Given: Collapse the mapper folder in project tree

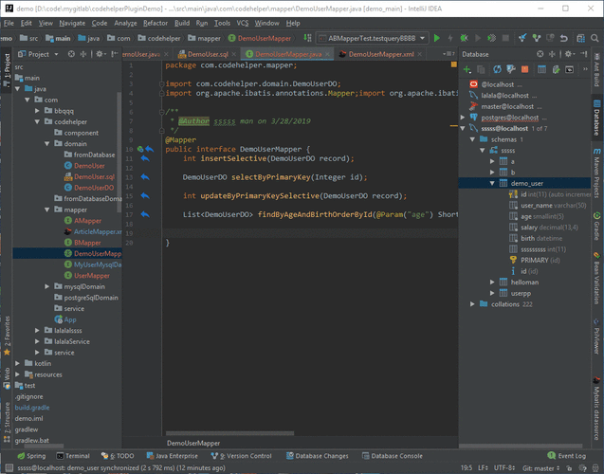Looking at the screenshot, I should click(47, 210).
